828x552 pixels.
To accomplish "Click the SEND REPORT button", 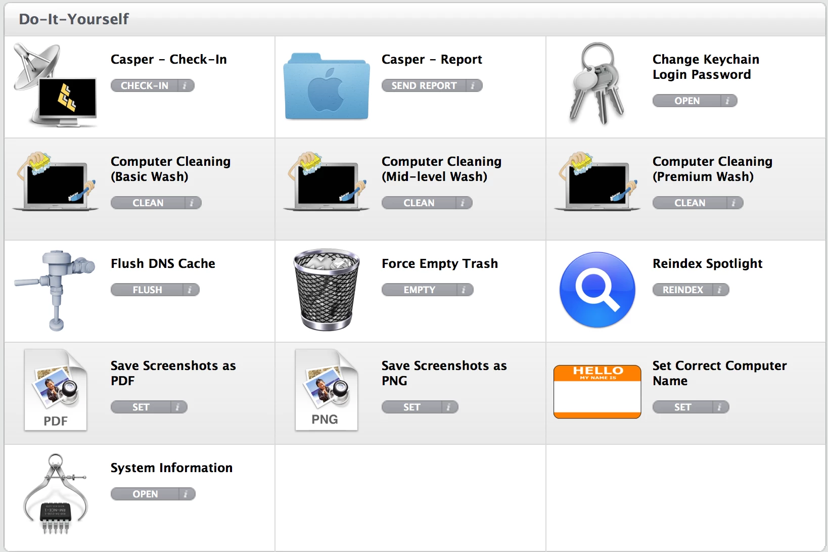I will [424, 86].
